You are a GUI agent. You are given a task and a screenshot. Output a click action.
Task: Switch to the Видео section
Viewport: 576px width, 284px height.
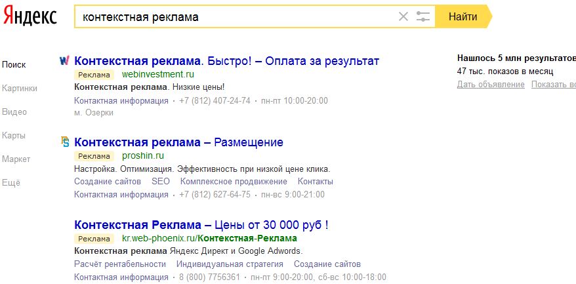(14, 112)
